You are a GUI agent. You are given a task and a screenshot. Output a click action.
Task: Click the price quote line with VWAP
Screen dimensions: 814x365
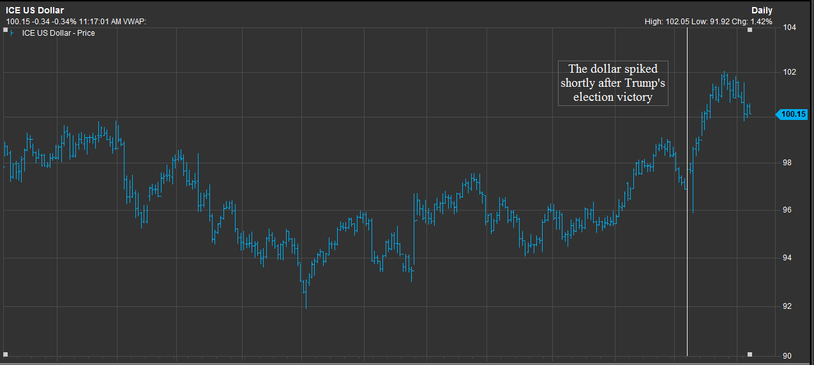click(76, 22)
